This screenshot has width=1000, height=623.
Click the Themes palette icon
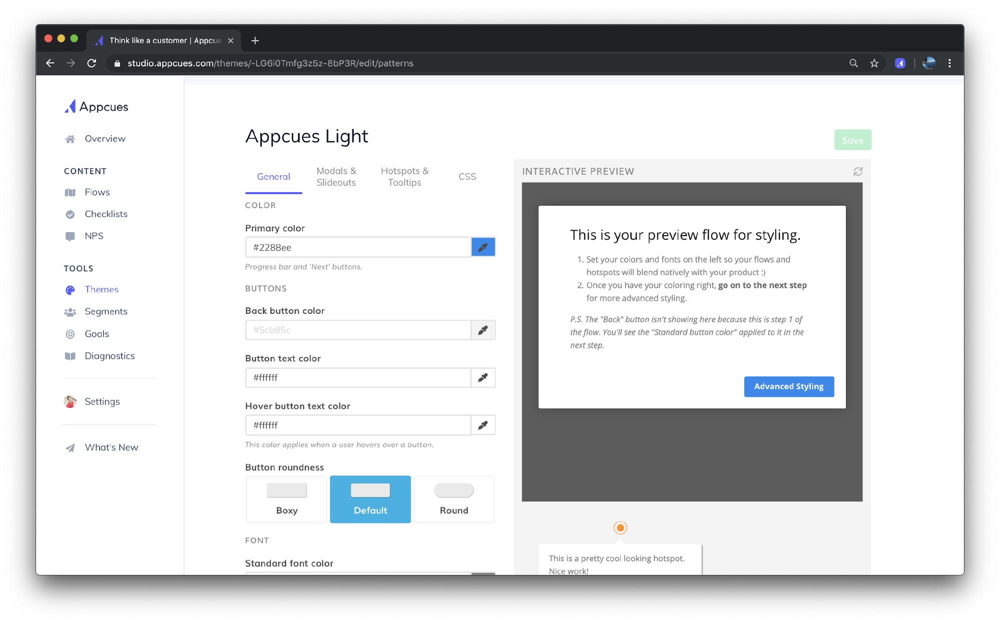70,290
